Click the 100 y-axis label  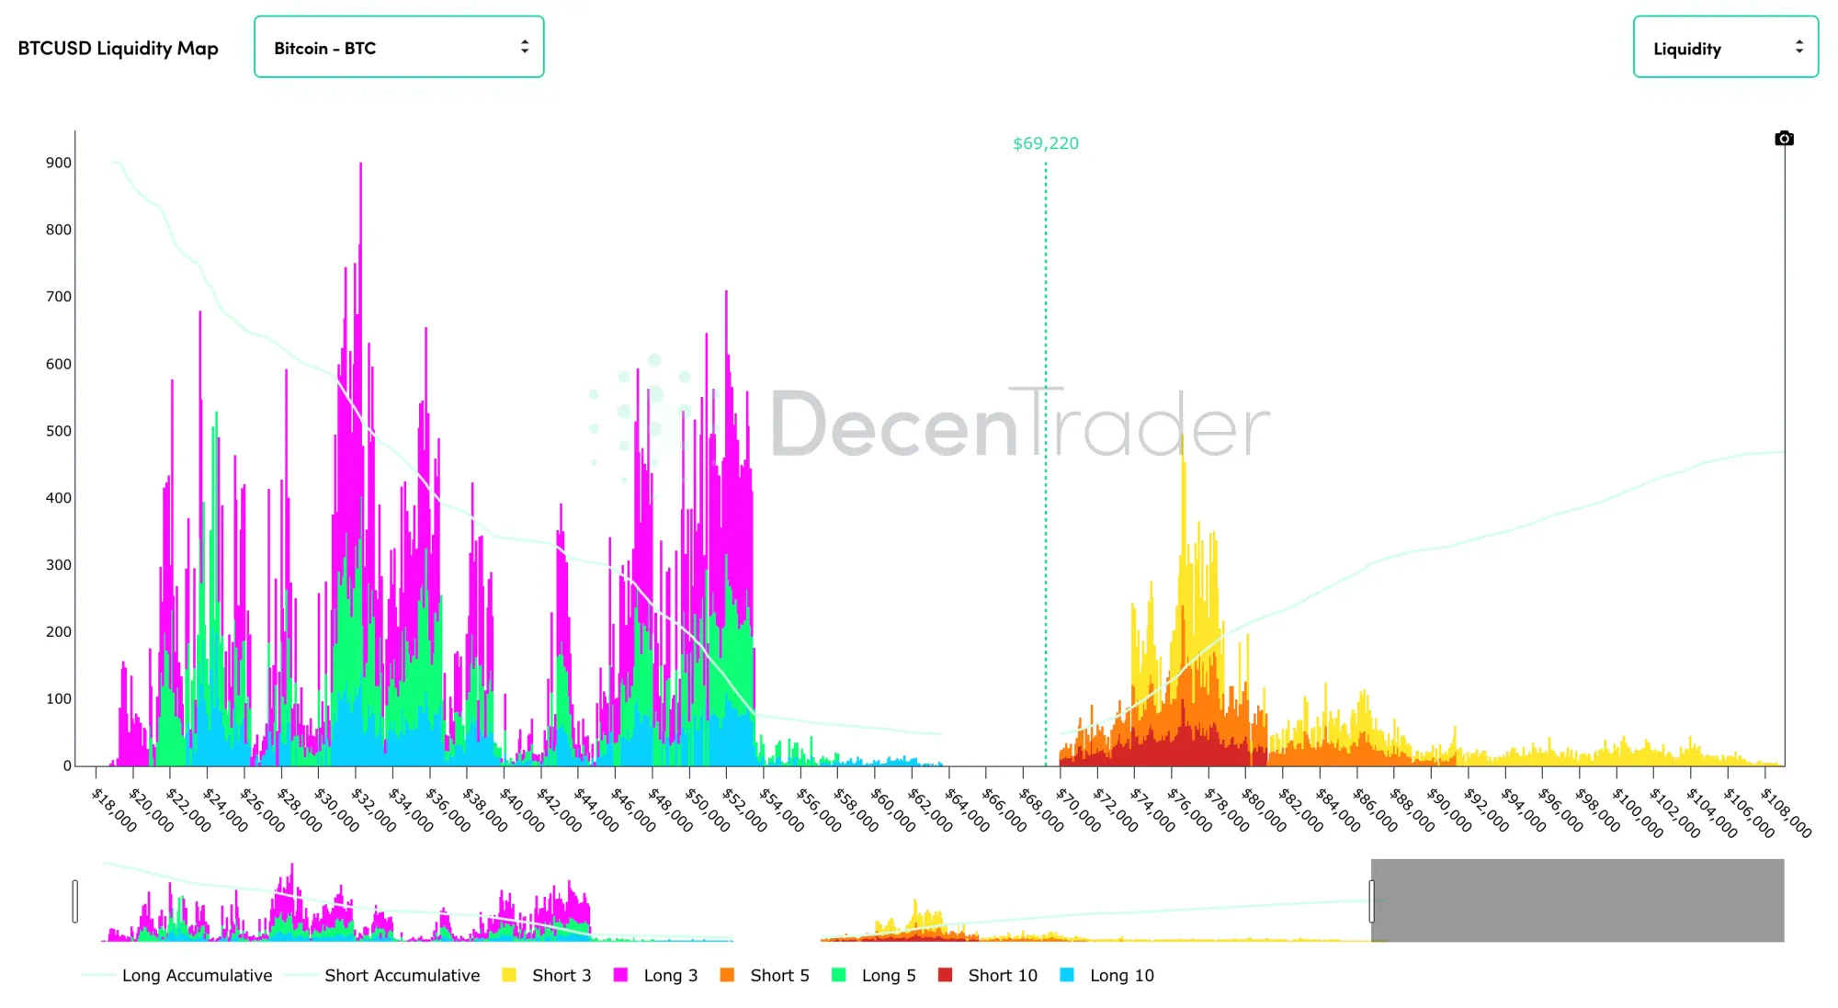[59, 699]
